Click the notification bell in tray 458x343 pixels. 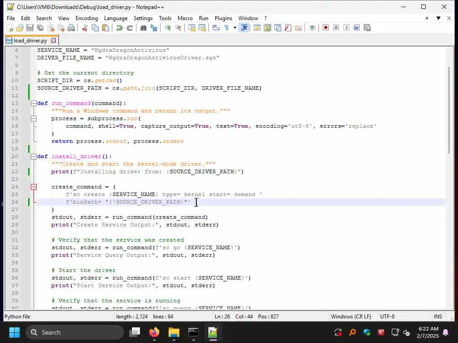(446, 332)
